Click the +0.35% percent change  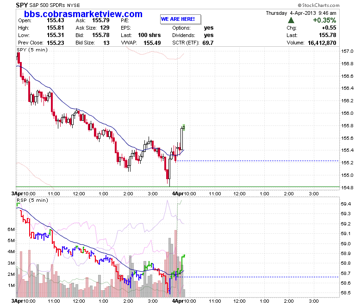[x=324, y=20]
